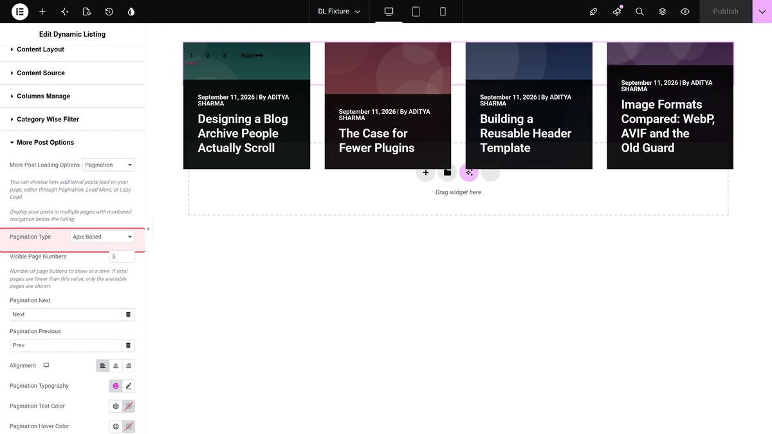
Task: Click the Visible Page Numbers field
Action: pos(122,257)
